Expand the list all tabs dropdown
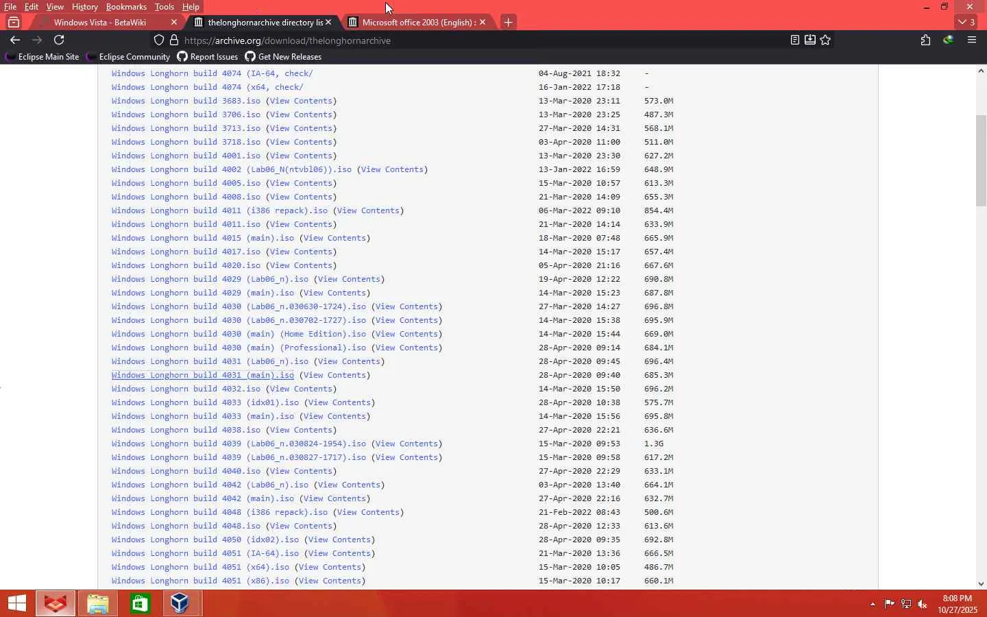This screenshot has height=617, width=987. 967,22
